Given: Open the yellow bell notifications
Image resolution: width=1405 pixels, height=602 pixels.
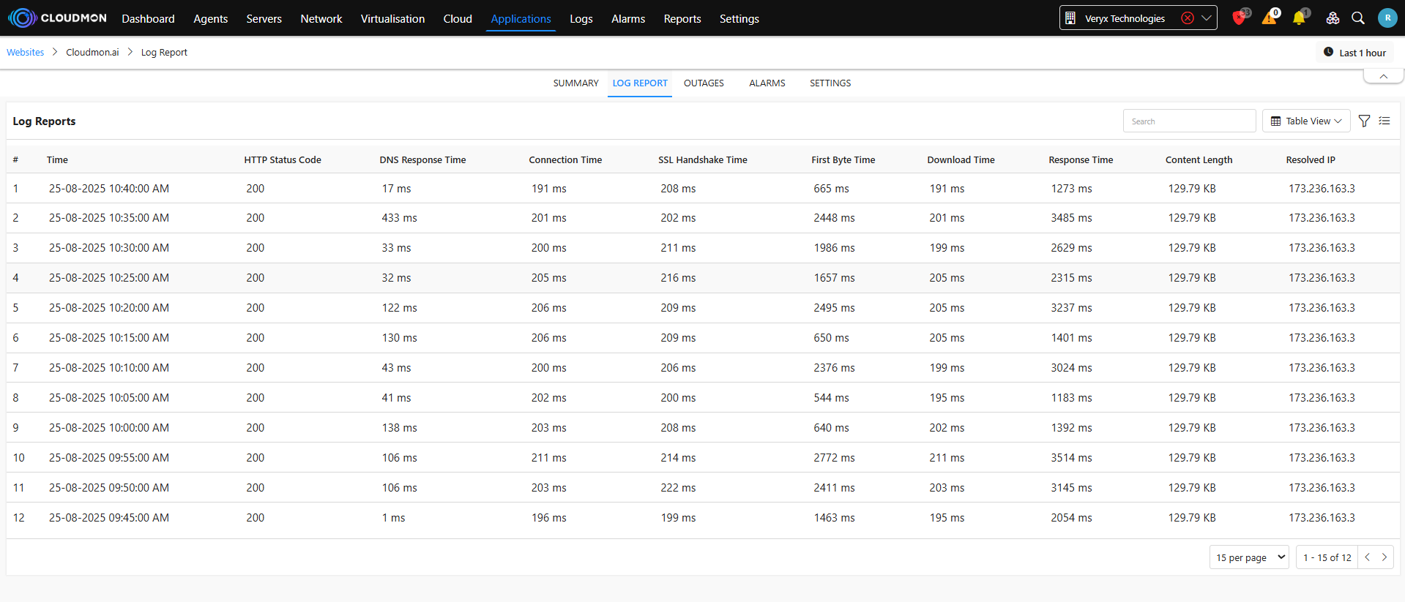Looking at the screenshot, I should [1299, 18].
